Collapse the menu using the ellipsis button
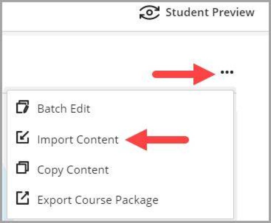 227,72
